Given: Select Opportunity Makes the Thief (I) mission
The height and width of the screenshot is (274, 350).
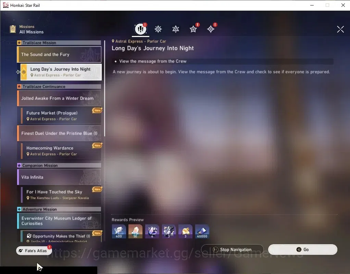Looking at the screenshot, I should [x=61, y=236].
